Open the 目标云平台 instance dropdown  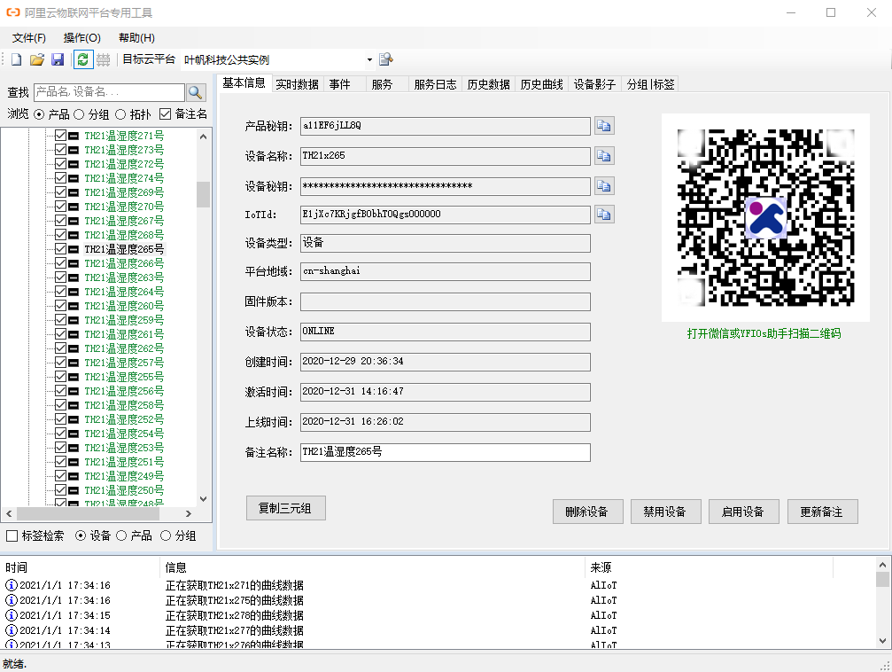pyautogui.click(x=369, y=59)
